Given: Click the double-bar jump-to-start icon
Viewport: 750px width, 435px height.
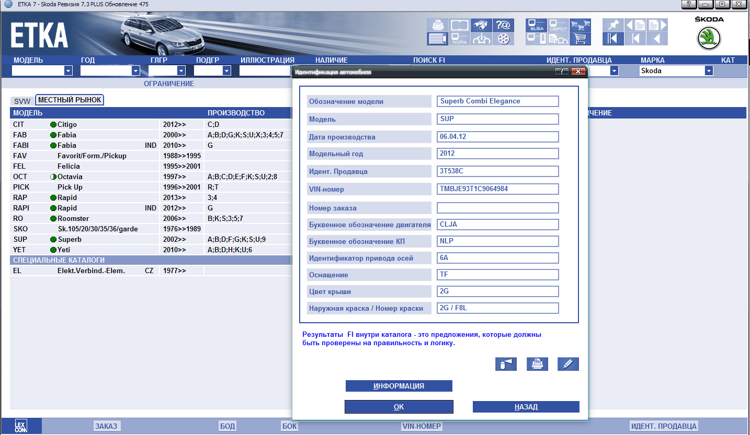Looking at the screenshot, I should coord(613,39).
